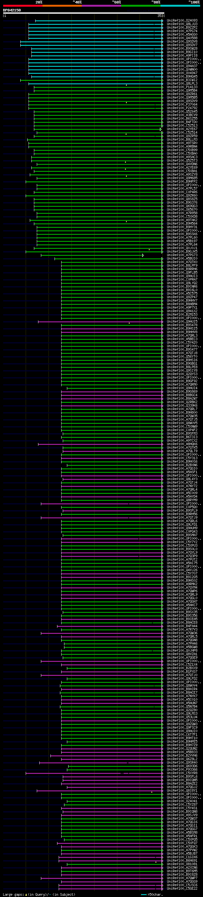Select hit label UniRef100_P14133

182,87
